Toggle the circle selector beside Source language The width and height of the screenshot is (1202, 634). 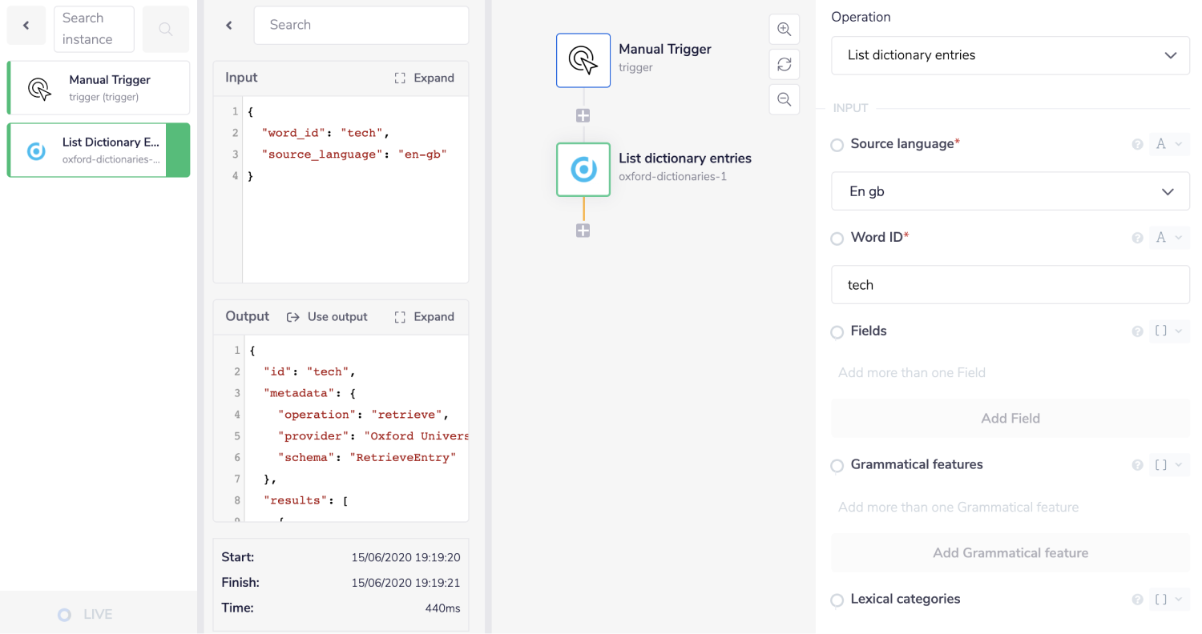pos(837,145)
